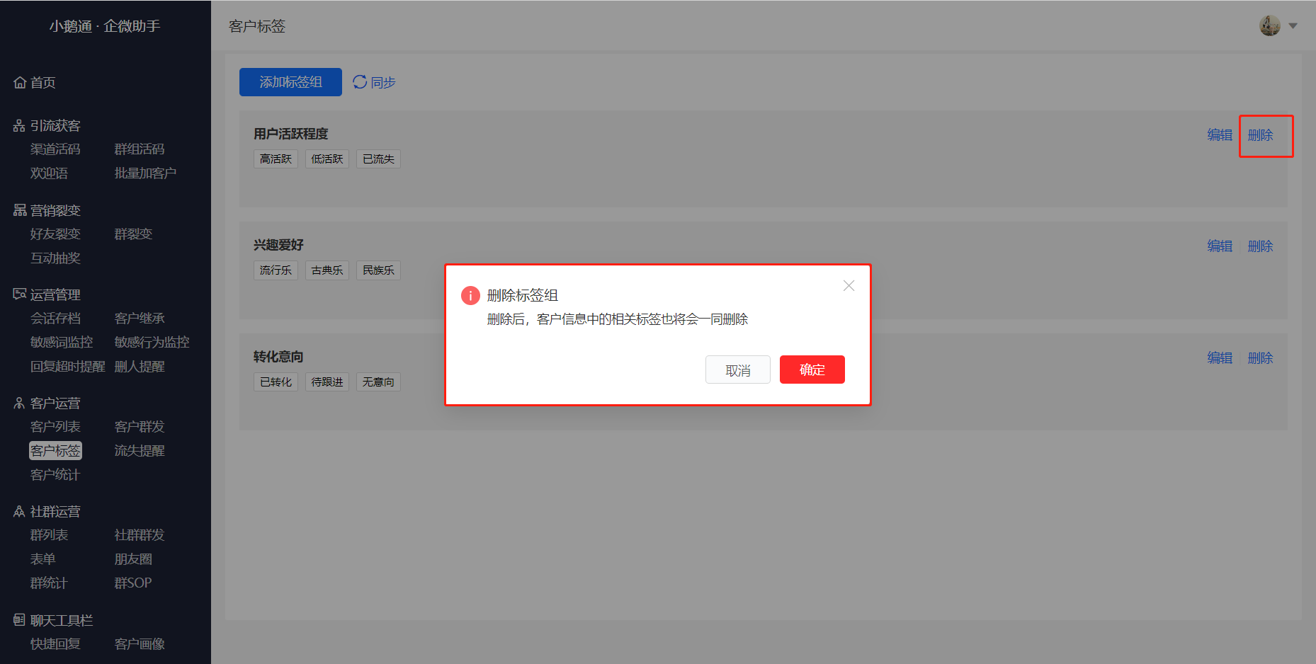
Task: Open 朋友圈 menu item
Action: point(133,559)
